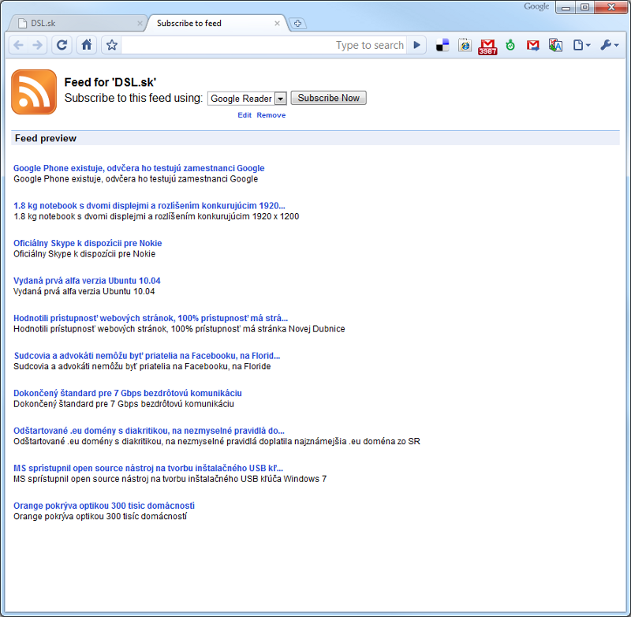Click the orange RSS feed icon

click(34, 92)
